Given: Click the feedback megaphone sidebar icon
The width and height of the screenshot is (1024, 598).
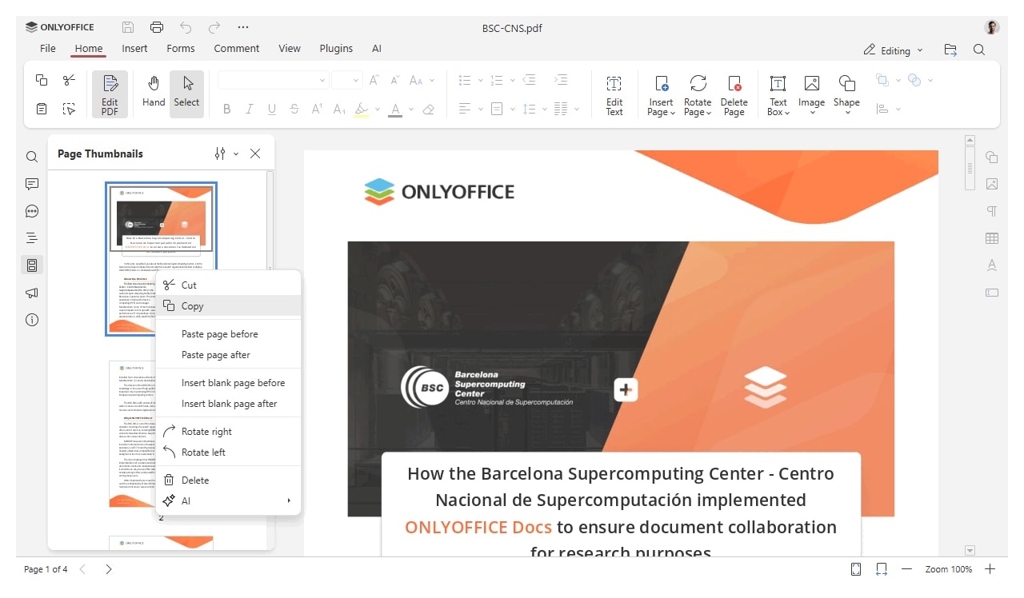Looking at the screenshot, I should click(x=32, y=293).
